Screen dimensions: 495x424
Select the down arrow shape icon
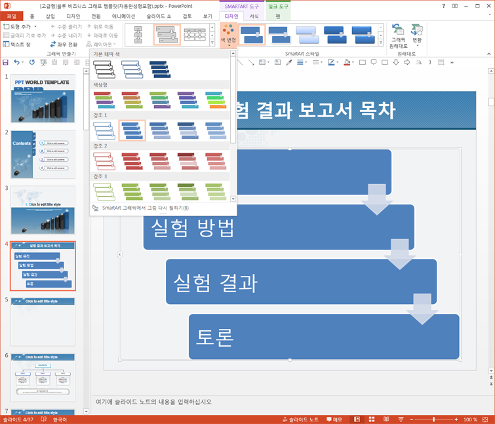pyautogui.click(x=396, y=62)
